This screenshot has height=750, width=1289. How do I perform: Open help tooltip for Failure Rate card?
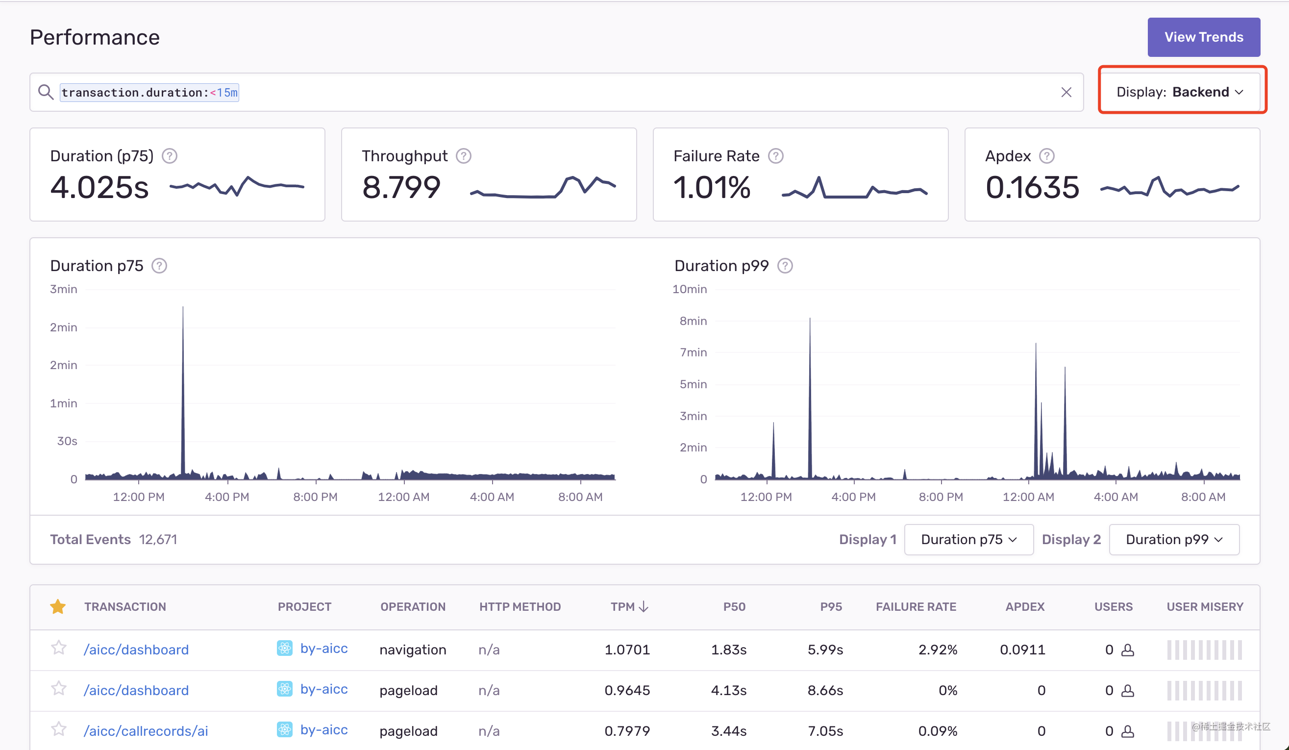pyautogui.click(x=775, y=156)
